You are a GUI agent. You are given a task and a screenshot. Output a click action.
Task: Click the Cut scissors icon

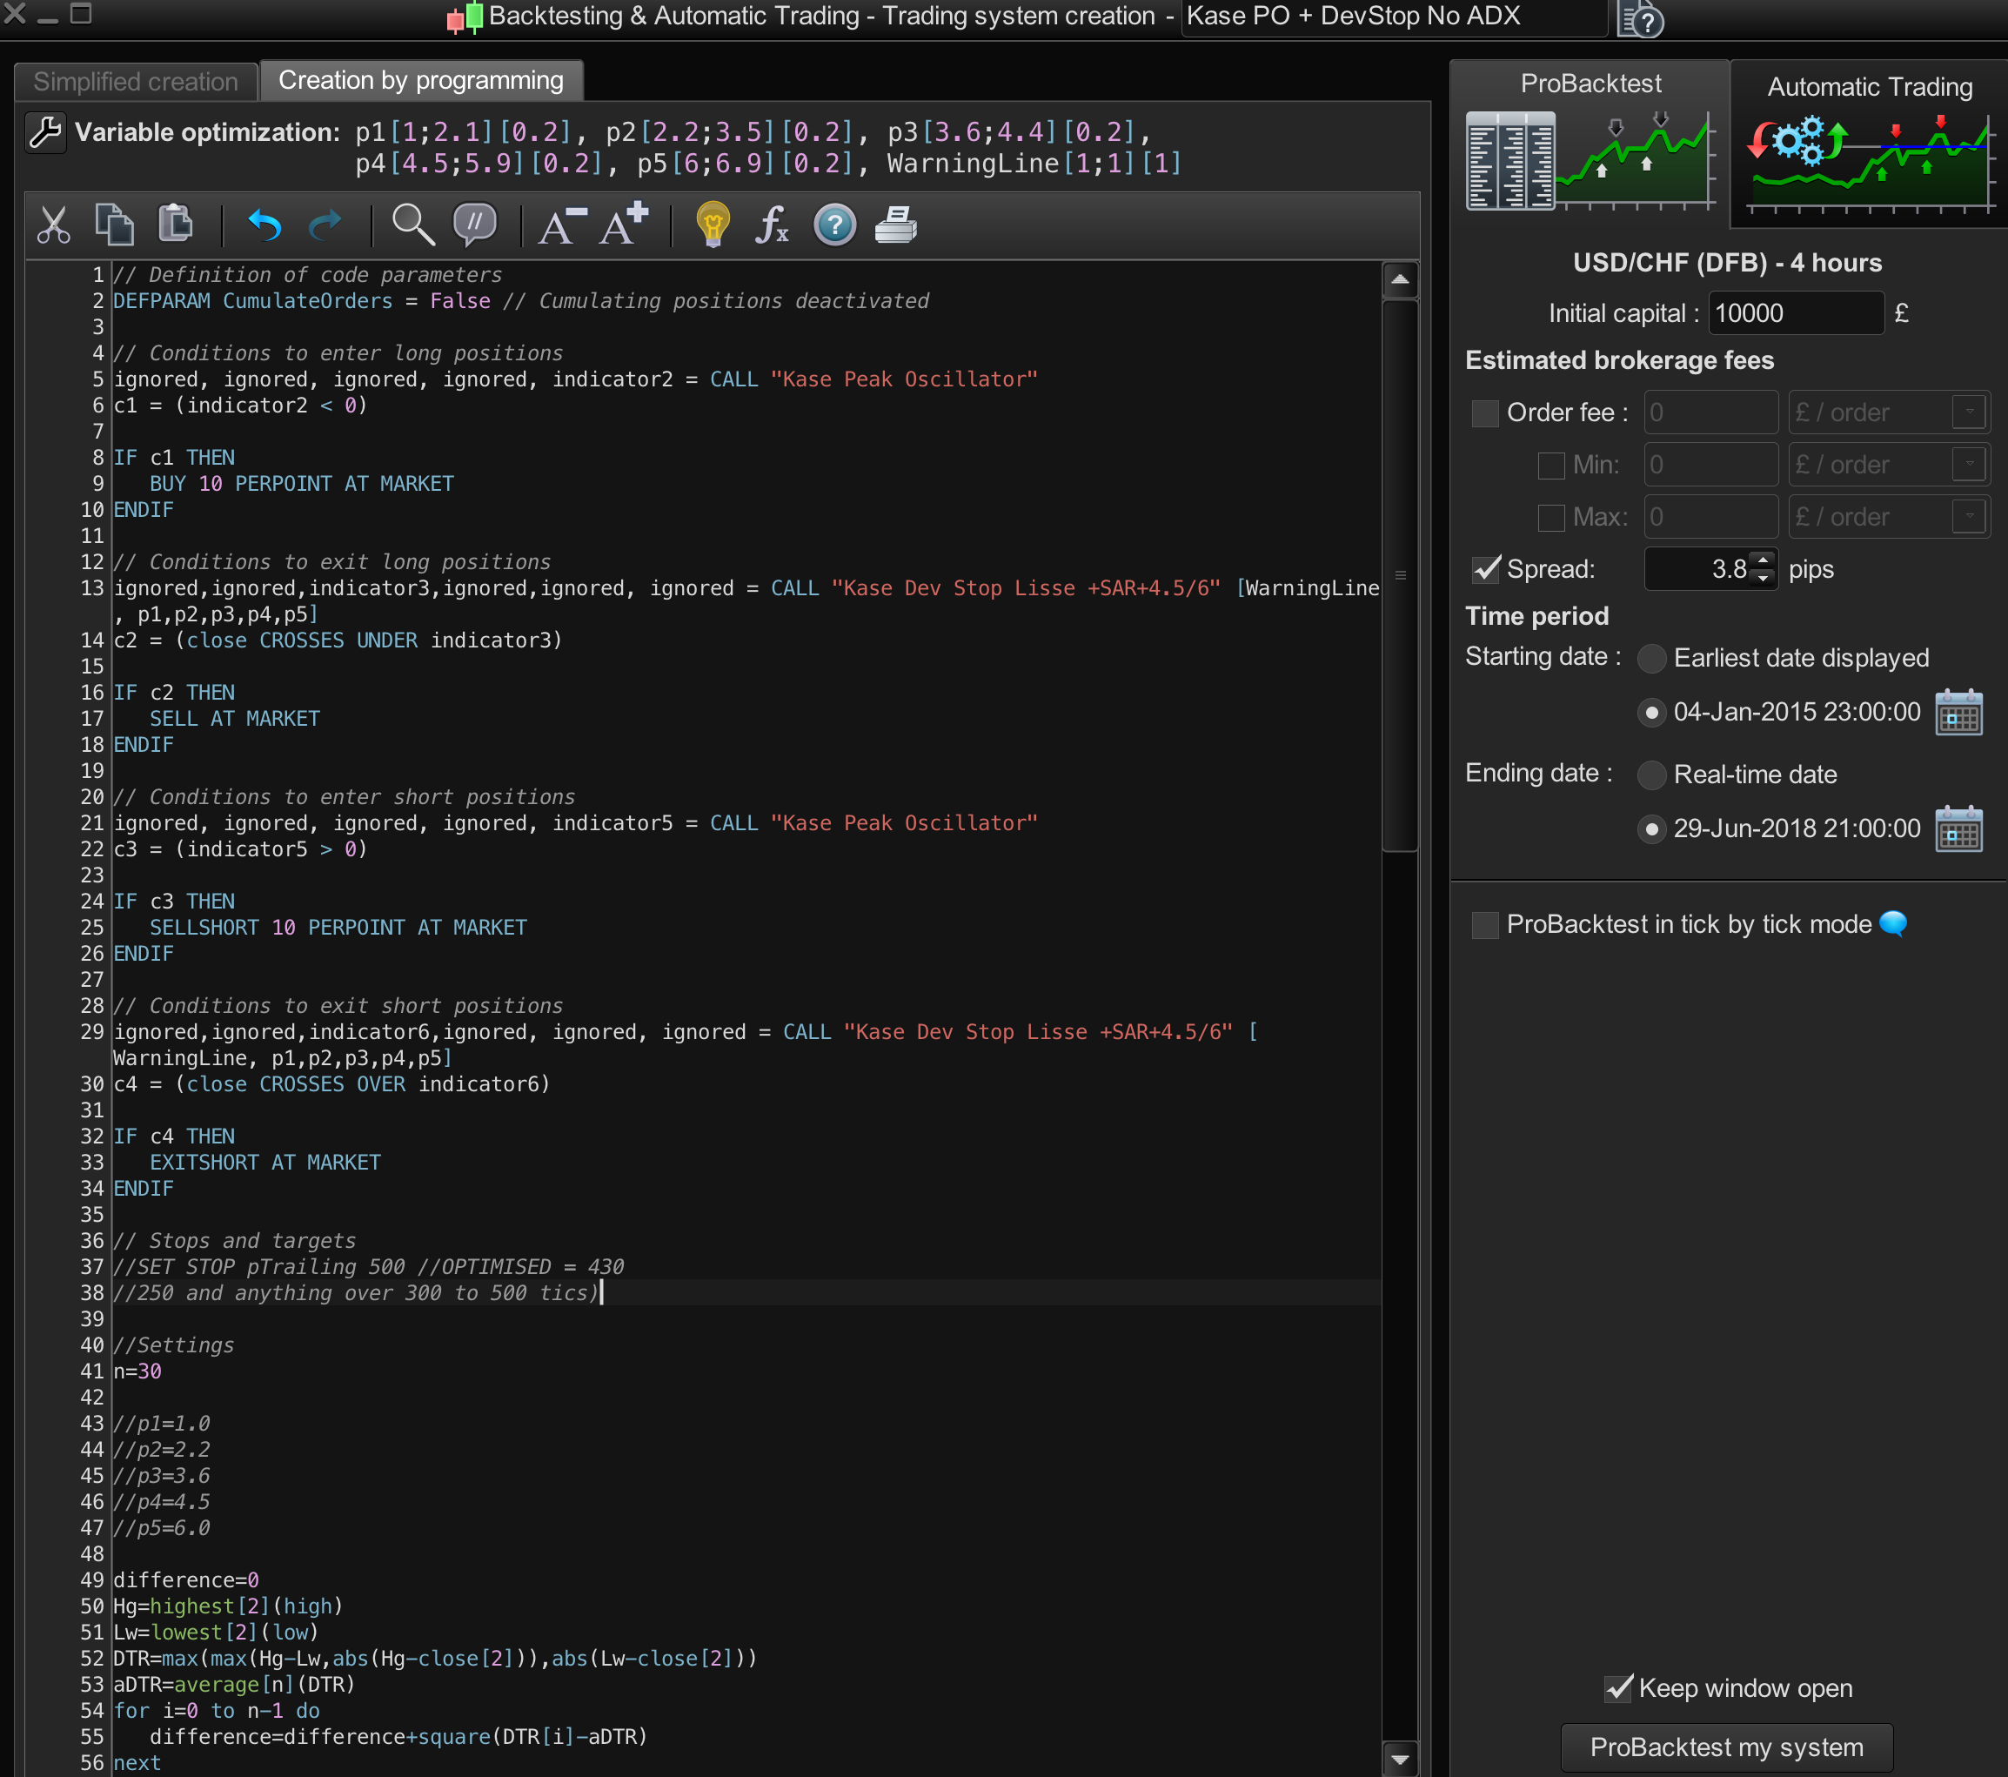[53, 225]
